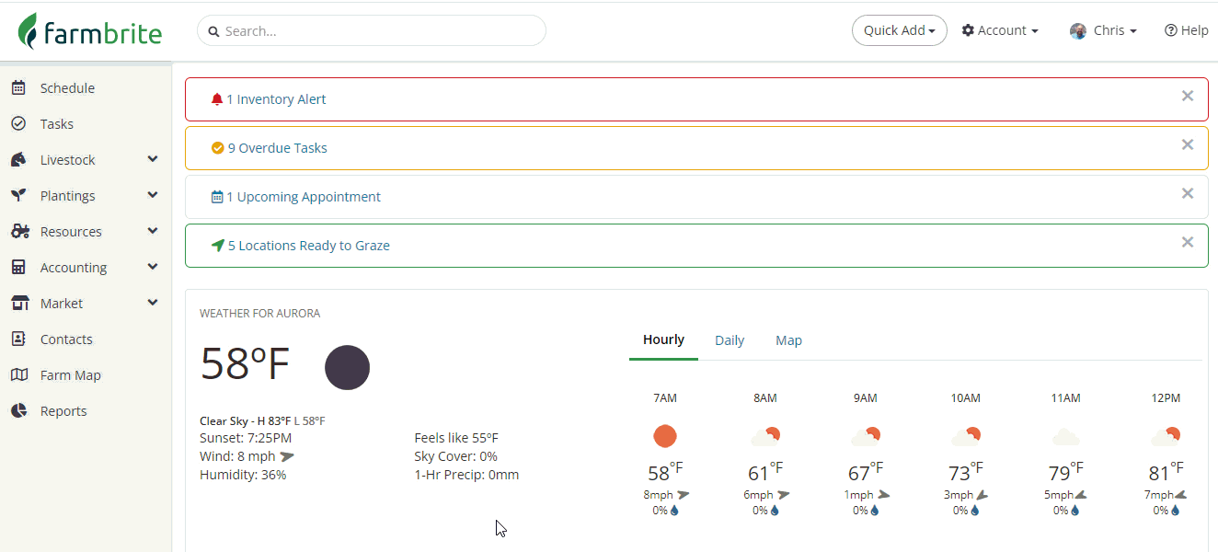1218x552 pixels.
Task: Open the Account dropdown menu
Action: pyautogui.click(x=1000, y=30)
